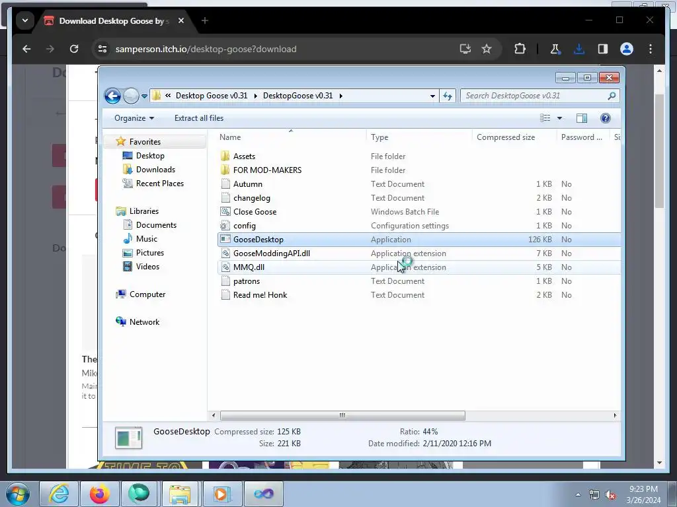Select the MMQ.dll file icon
Image resolution: width=677 pixels, height=507 pixels.
pos(225,267)
